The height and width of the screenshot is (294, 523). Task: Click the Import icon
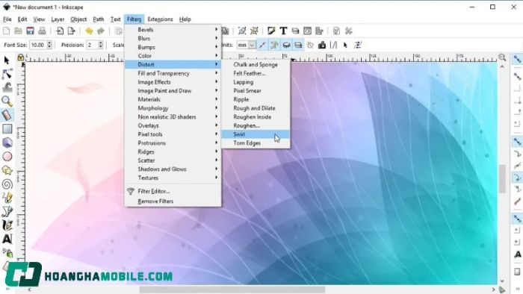click(x=60, y=31)
